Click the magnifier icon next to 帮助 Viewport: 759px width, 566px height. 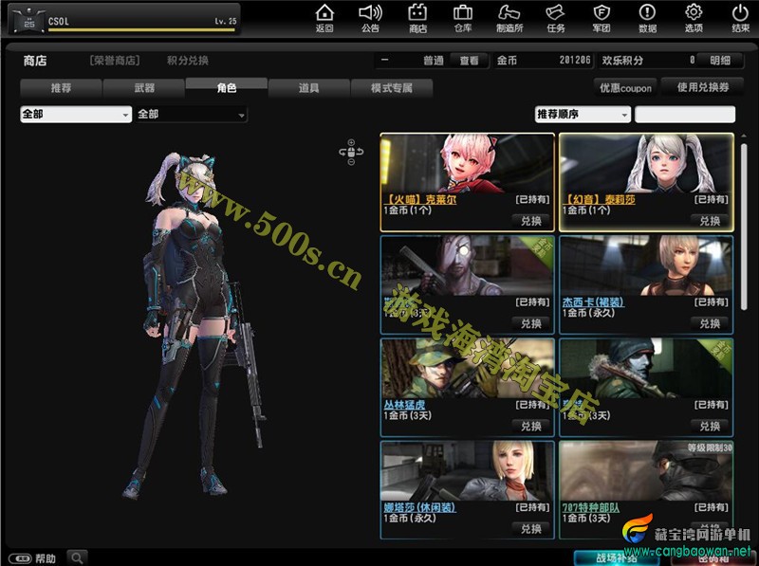(76, 557)
